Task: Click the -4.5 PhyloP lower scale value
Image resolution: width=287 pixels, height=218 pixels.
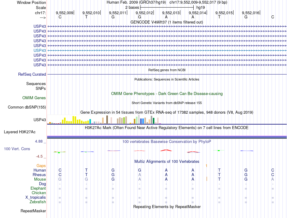Action: [39, 156]
